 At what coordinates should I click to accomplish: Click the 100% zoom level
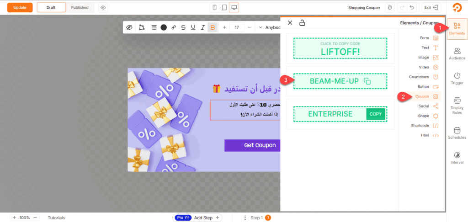tap(25, 218)
